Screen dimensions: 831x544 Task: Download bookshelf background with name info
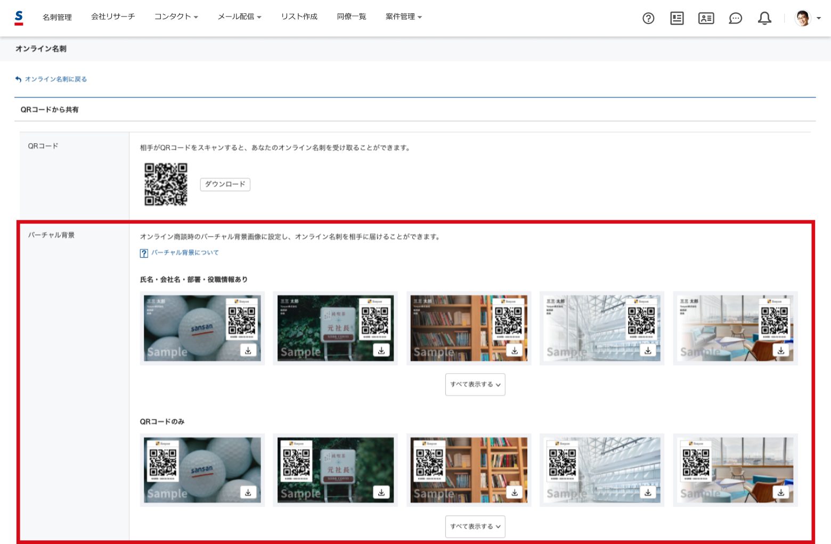pyautogui.click(x=515, y=350)
